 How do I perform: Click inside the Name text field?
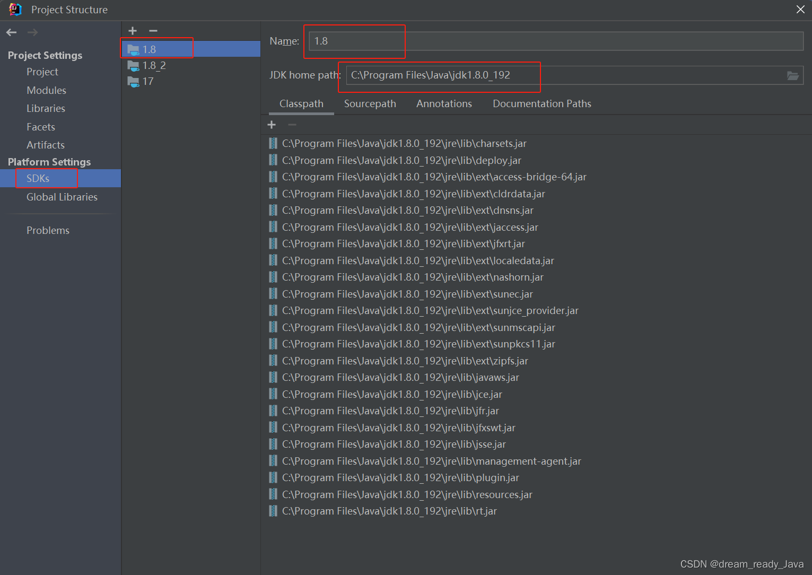tap(354, 41)
